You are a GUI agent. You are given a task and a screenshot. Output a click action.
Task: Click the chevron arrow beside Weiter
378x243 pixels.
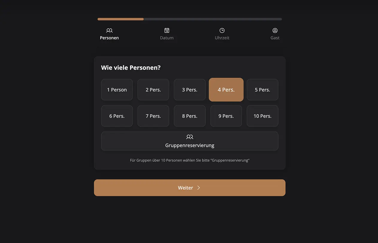198,188
